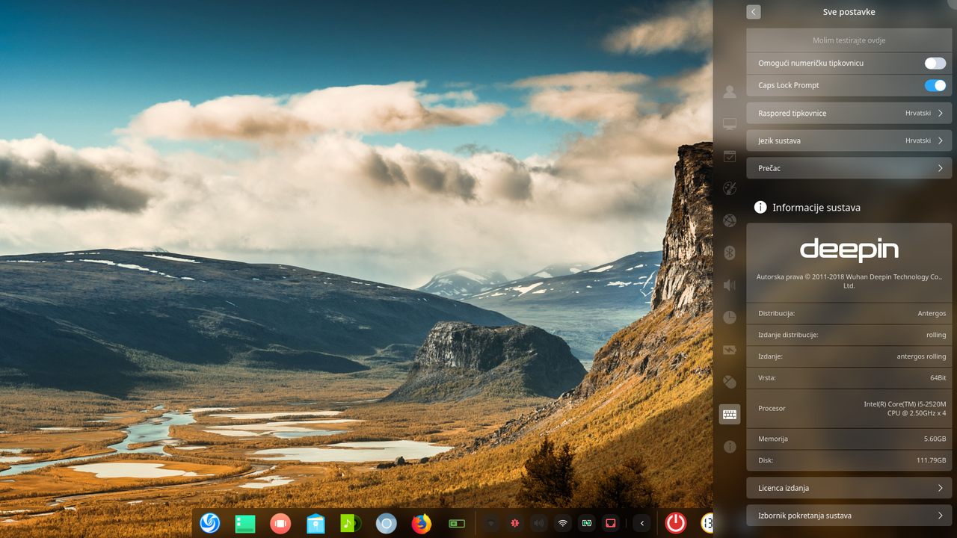
Task: Expand the Raspored tipkovnice option
Action: pos(849,113)
